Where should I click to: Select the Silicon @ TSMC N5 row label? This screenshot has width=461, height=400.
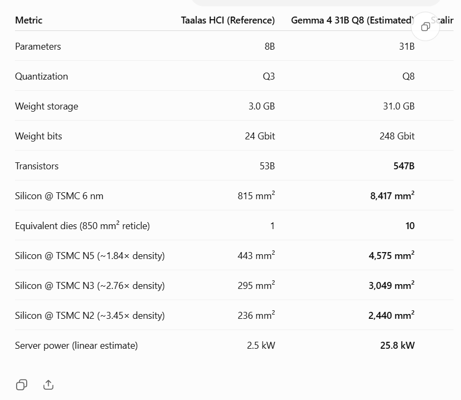tap(90, 256)
